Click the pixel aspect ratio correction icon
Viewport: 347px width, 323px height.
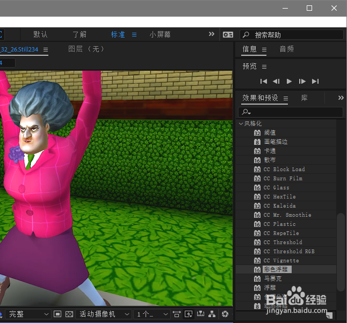[x=176, y=314]
